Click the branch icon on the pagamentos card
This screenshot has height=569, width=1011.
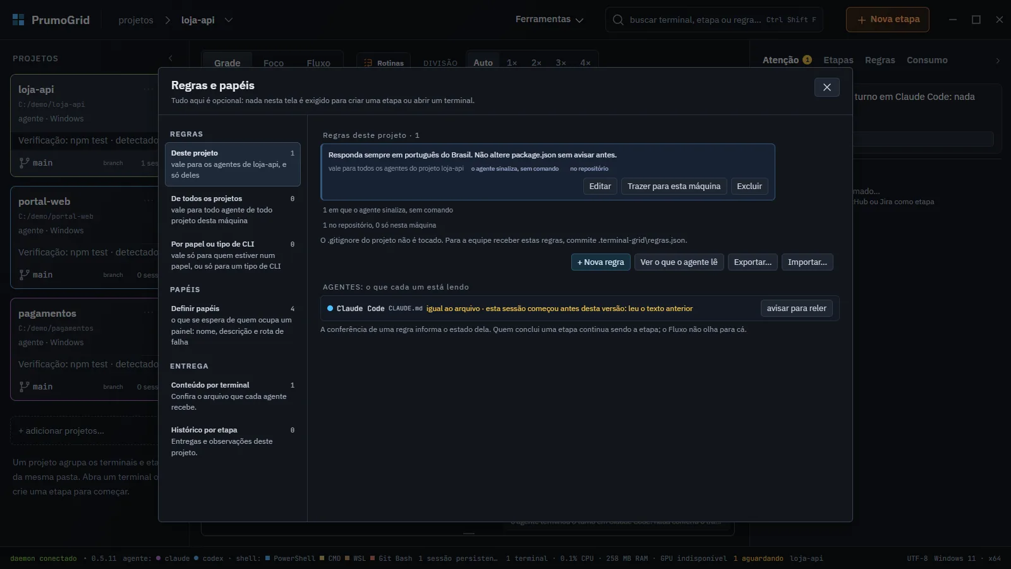(24, 387)
